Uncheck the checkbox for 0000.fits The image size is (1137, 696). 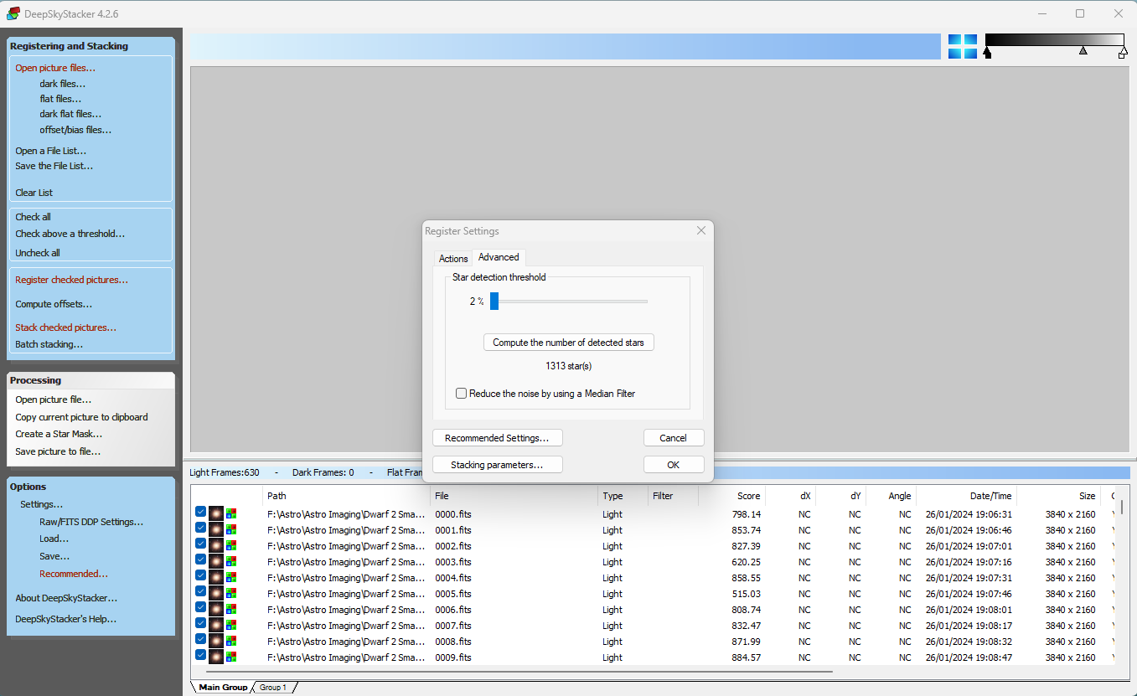(x=201, y=511)
